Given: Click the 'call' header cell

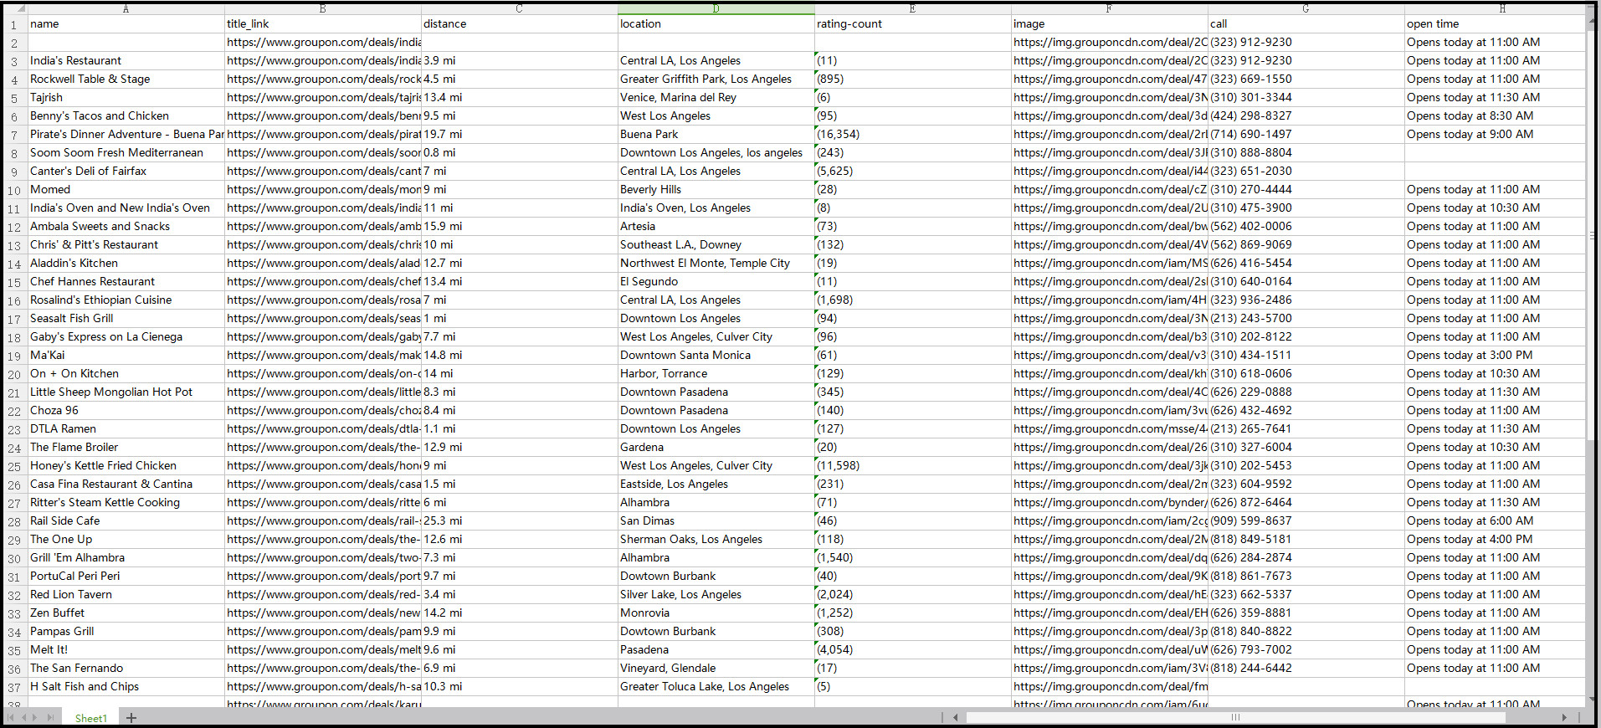Looking at the screenshot, I should [1306, 24].
